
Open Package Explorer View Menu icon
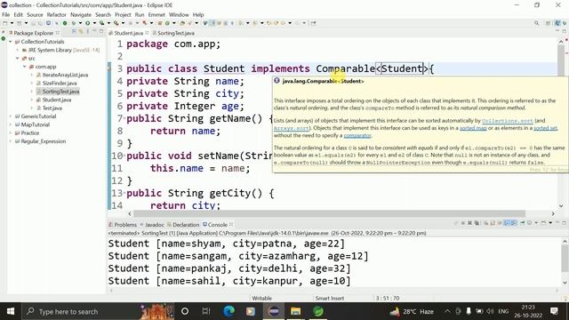pyautogui.click(x=87, y=32)
